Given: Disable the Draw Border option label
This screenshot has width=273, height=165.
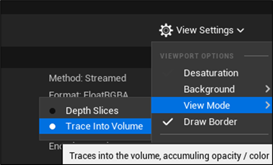Looking at the screenshot, I should tap(210, 122).
